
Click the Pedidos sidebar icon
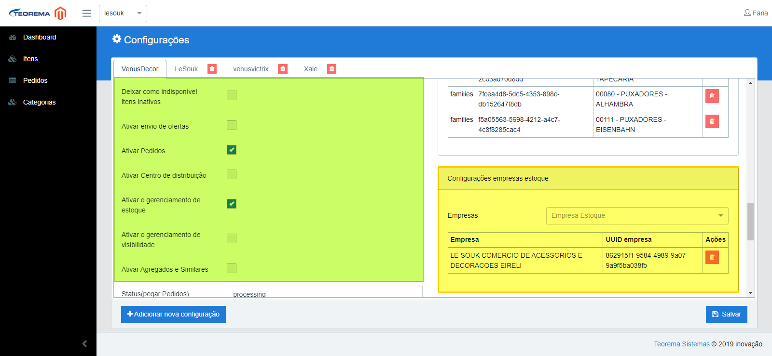(x=13, y=80)
